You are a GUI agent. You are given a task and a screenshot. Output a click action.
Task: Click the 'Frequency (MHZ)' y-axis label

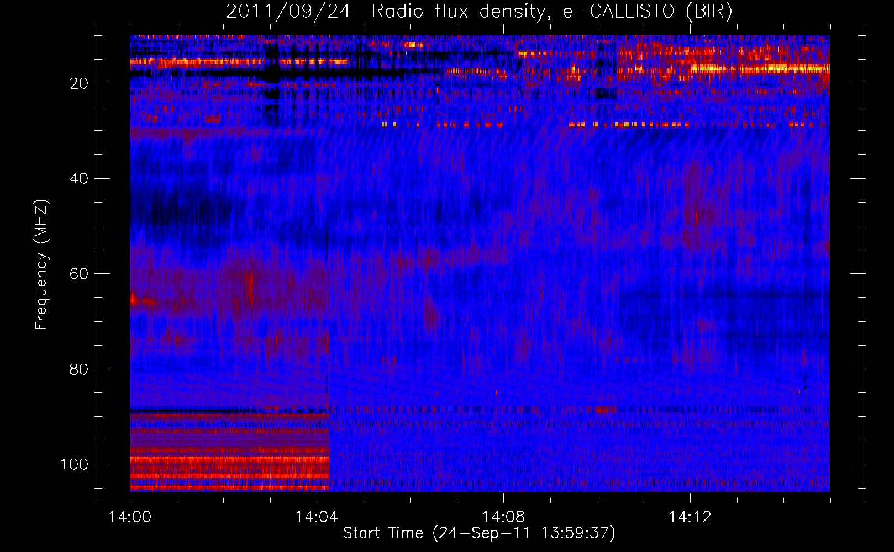(x=41, y=265)
